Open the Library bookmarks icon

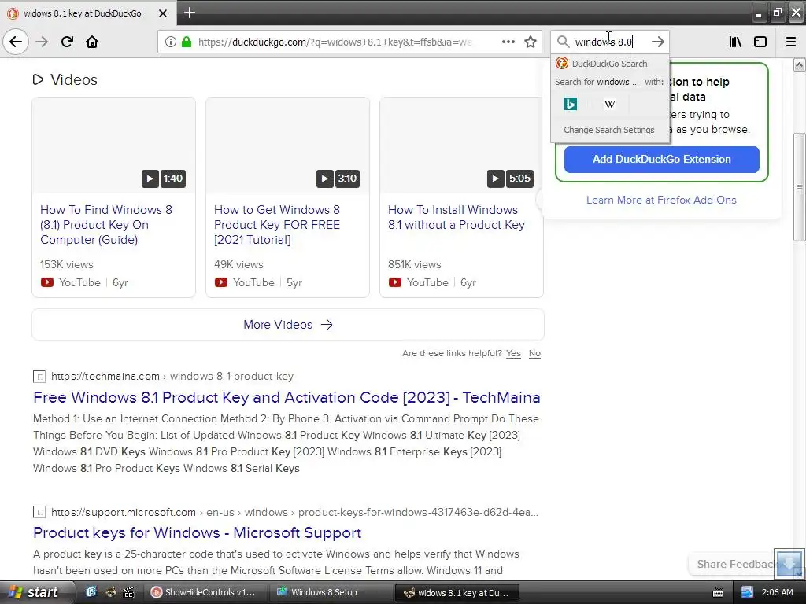coord(735,42)
